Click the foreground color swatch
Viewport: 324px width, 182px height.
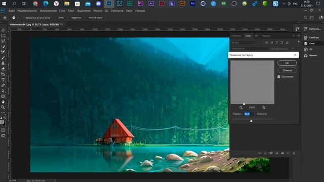[2, 122]
